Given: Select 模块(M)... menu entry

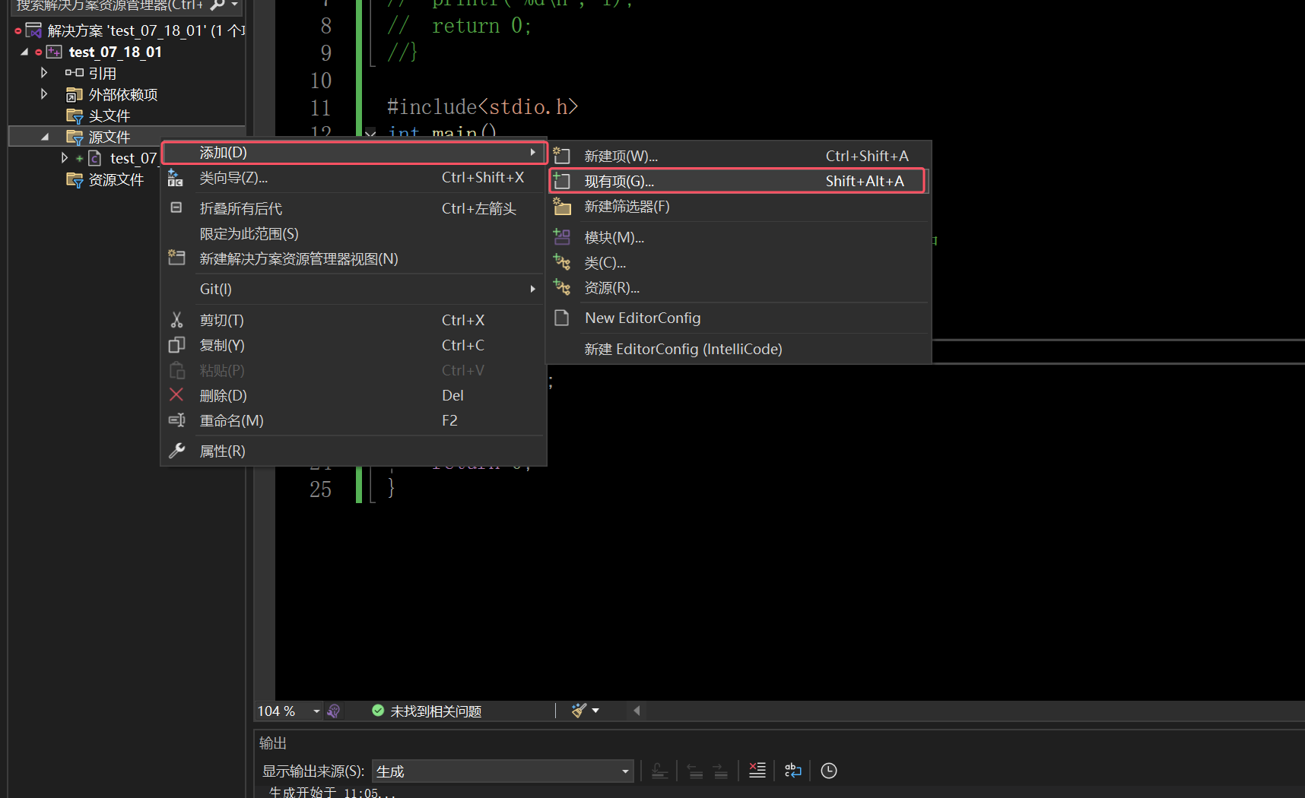Looking at the screenshot, I should coord(739,237).
